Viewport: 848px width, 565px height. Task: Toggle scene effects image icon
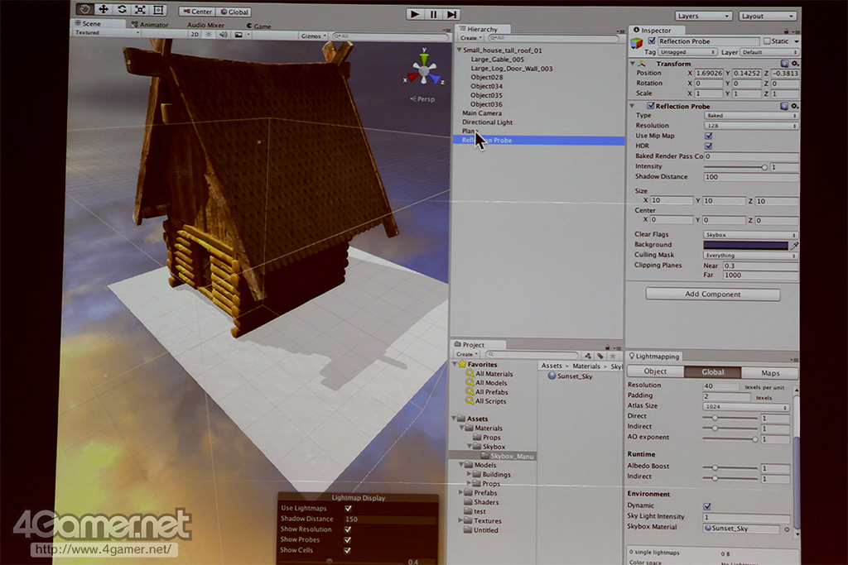tap(238, 35)
